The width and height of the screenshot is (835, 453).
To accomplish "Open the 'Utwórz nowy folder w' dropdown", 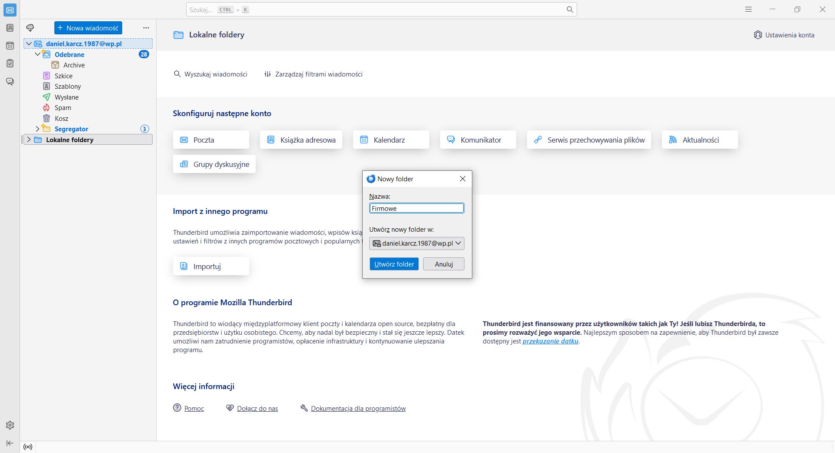I will [417, 243].
